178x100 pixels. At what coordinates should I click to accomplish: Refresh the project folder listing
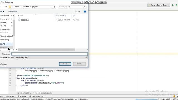coord(55,7)
